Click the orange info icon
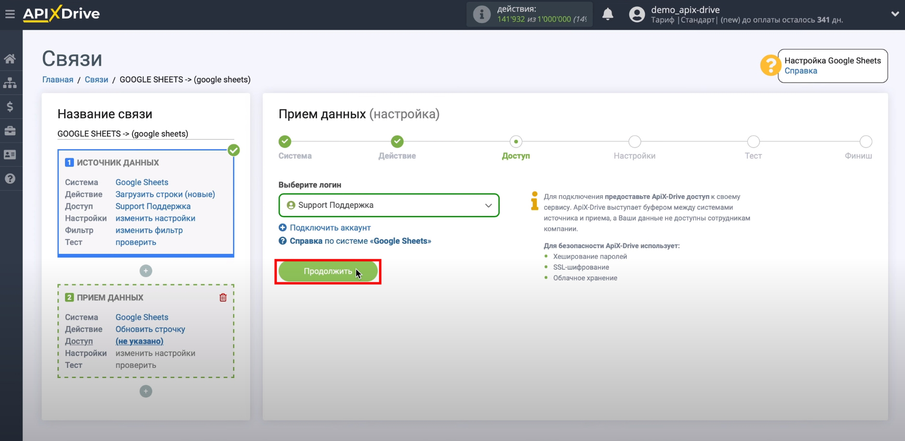Screen dimensions: 905x441 click(534, 201)
